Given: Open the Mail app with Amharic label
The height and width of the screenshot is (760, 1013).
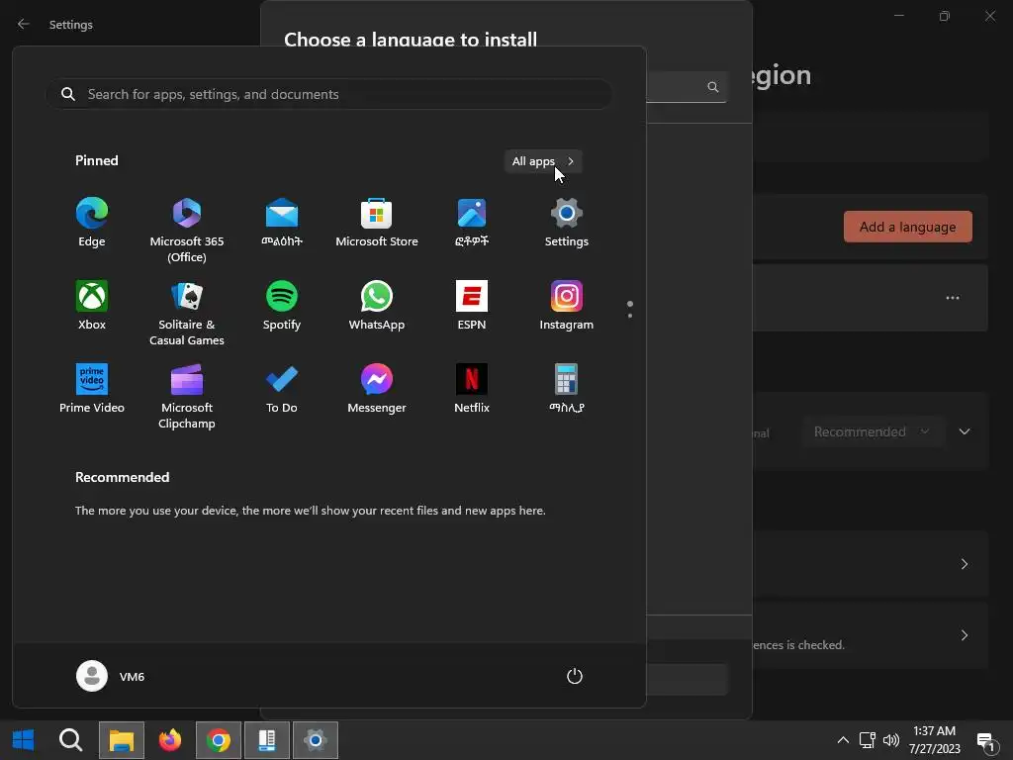Looking at the screenshot, I should tap(282, 223).
